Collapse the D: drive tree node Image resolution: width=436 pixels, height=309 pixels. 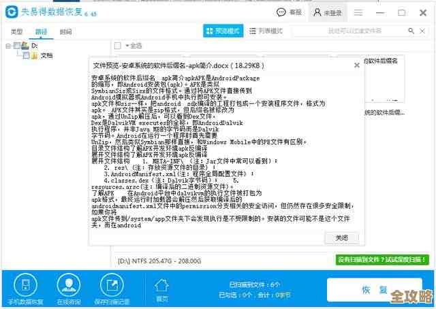(x=8, y=46)
